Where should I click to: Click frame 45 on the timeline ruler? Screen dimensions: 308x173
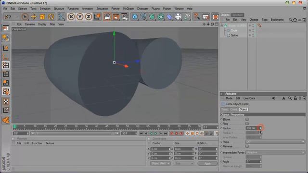(107, 126)
